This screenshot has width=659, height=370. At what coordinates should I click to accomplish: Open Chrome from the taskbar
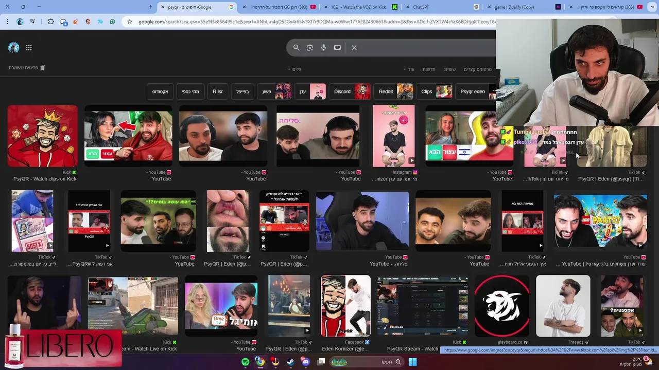click(261, 362)
